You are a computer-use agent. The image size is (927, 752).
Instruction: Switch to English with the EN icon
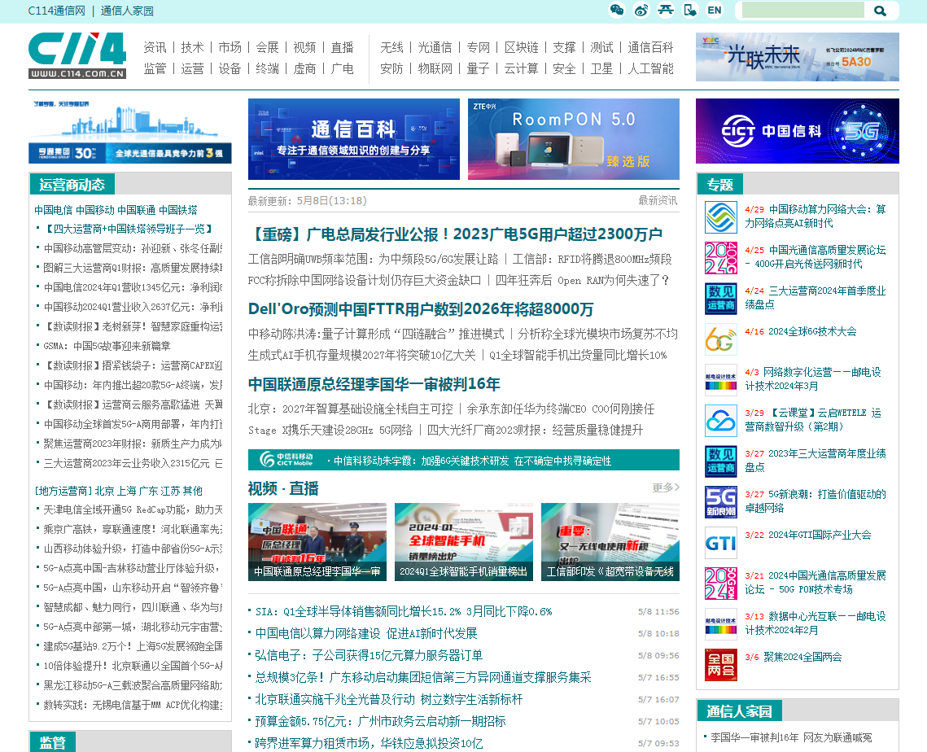714,10
